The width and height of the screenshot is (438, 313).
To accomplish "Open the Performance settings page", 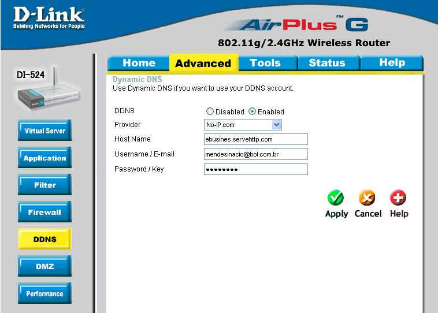I will point(44,293).
